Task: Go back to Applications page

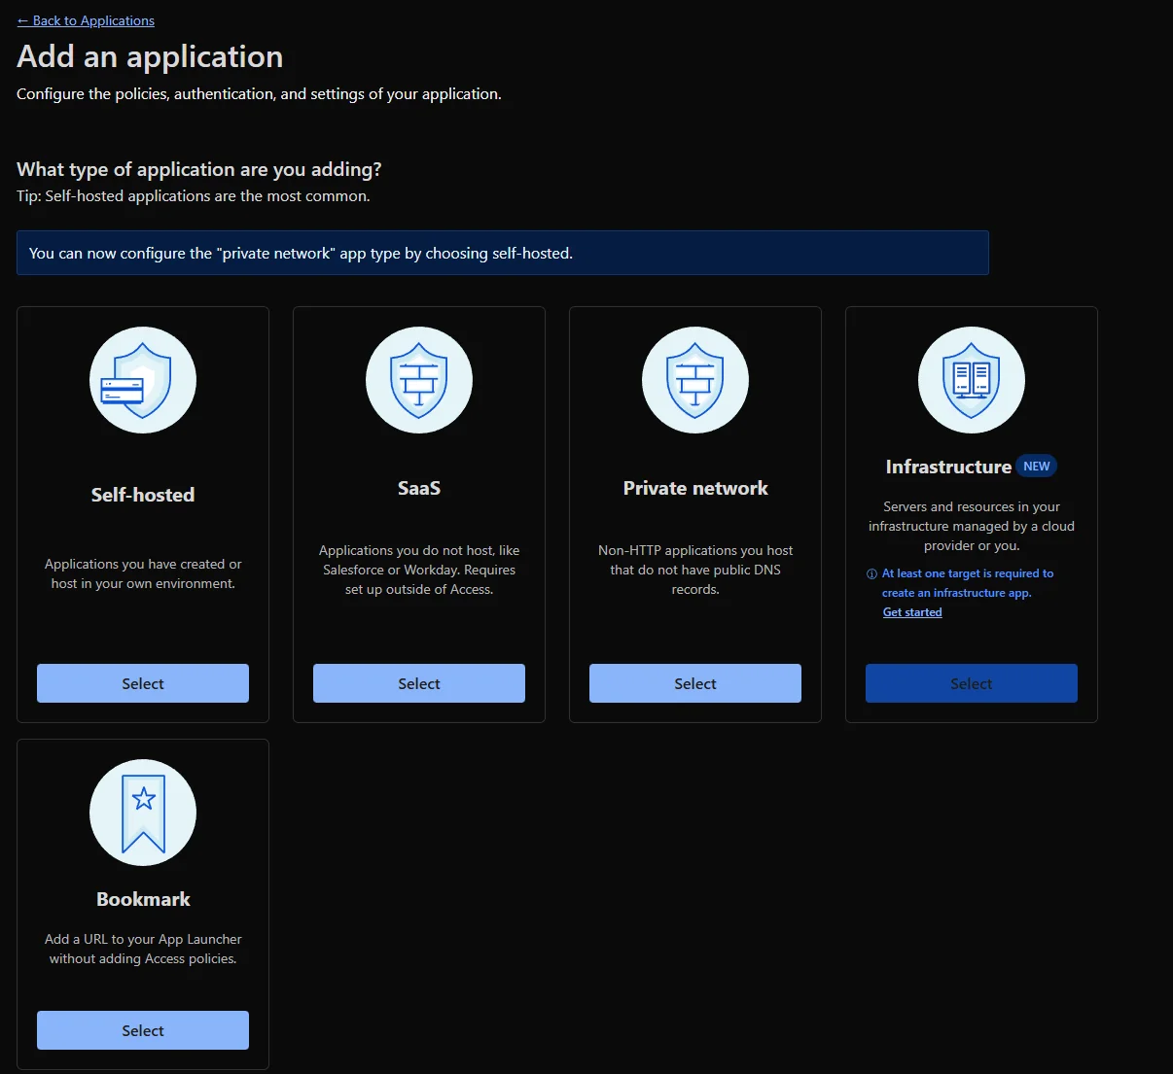Action: tap(86, 20)
